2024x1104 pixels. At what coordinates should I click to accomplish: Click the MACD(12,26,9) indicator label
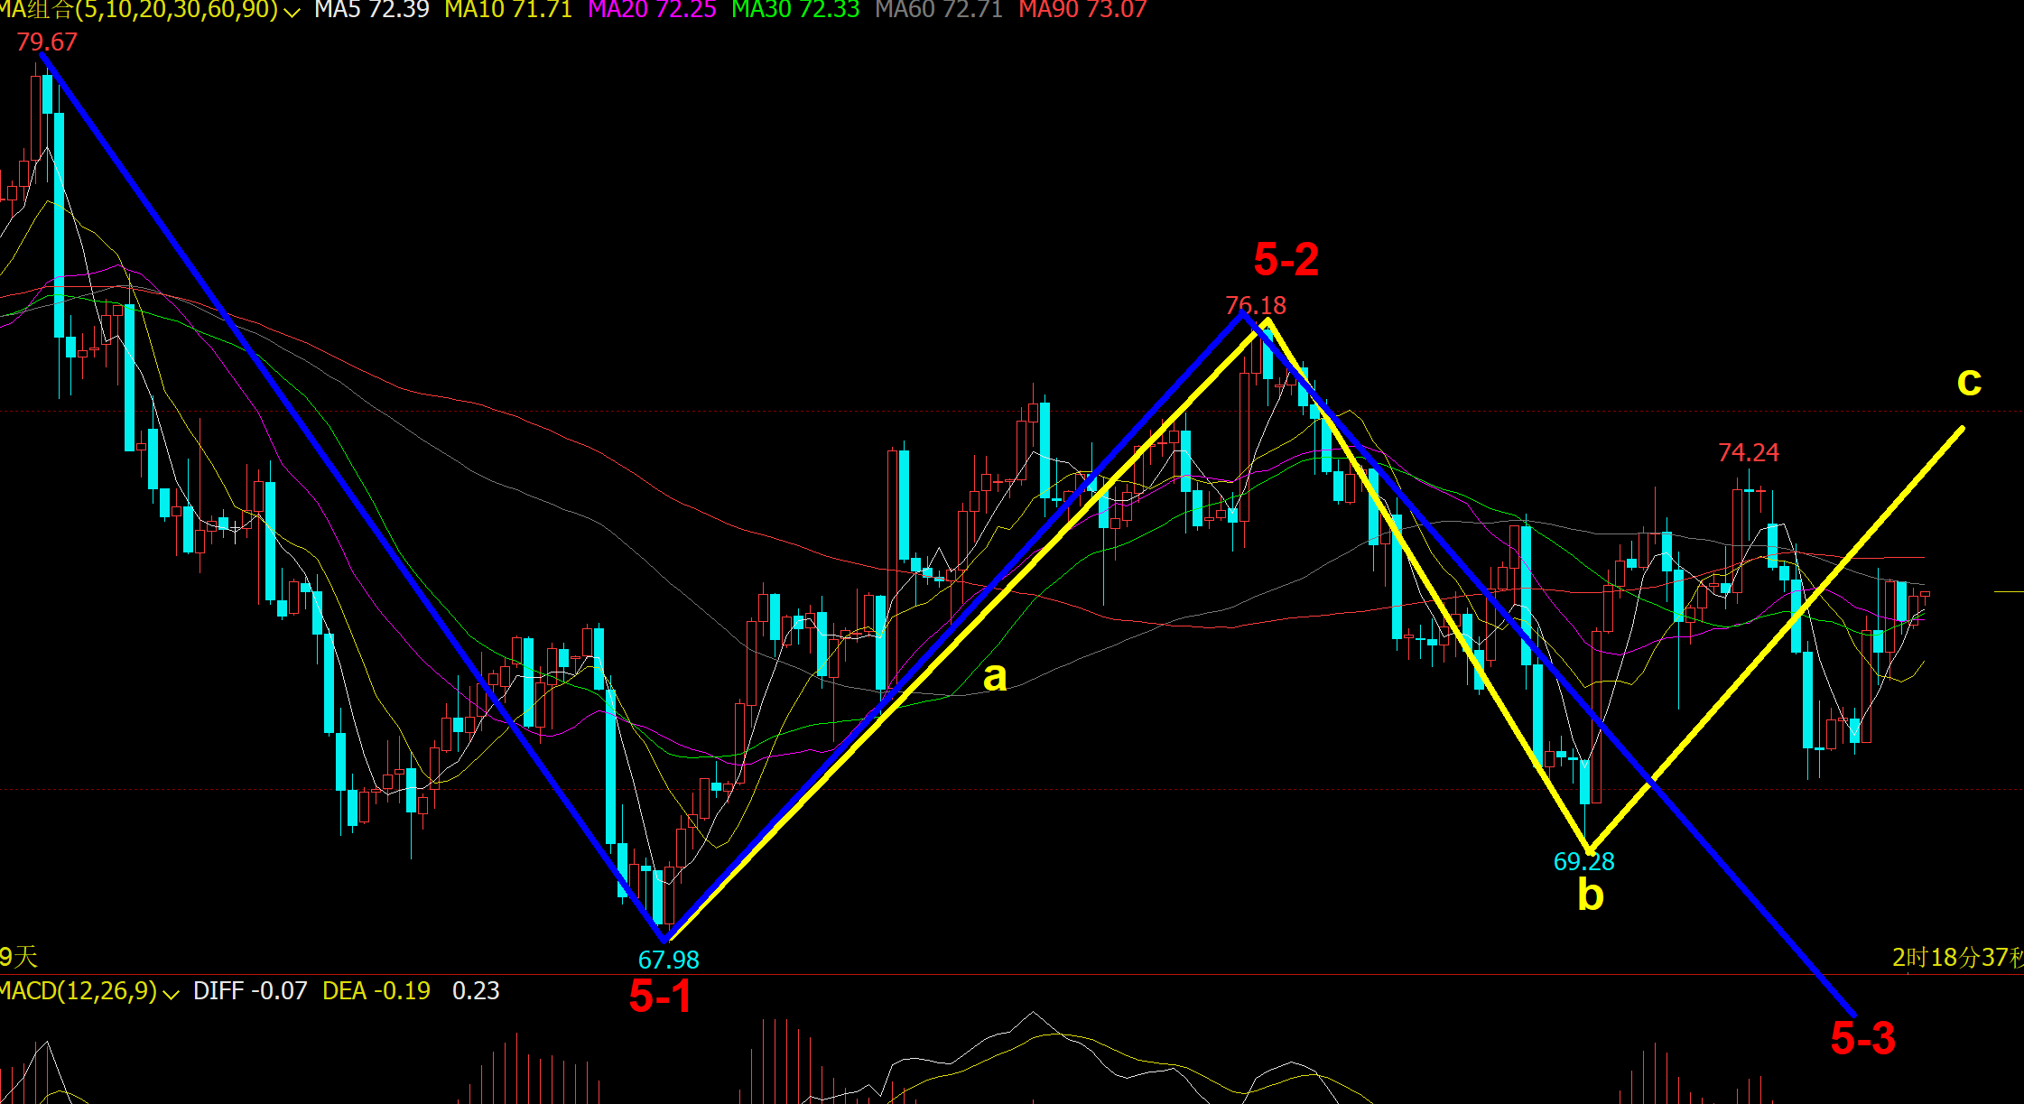[x=79, y=991]
